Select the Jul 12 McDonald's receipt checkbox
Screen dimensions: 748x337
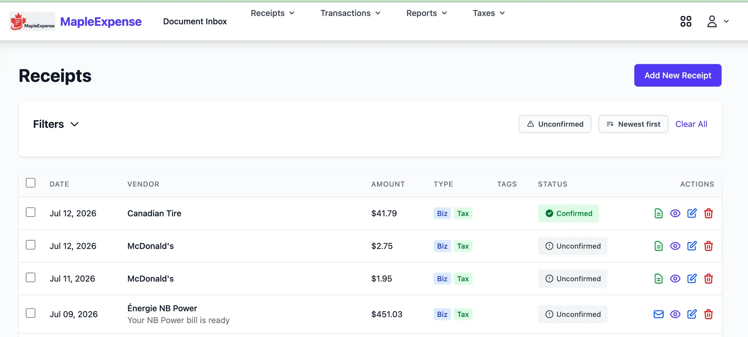[31, 245]
